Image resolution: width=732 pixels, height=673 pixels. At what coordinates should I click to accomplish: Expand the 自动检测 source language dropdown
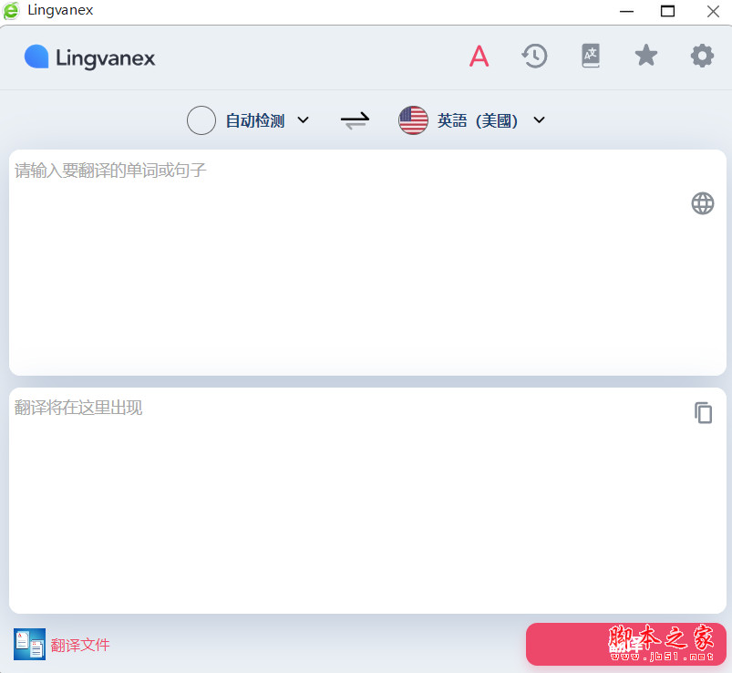(x=303, y=120)
